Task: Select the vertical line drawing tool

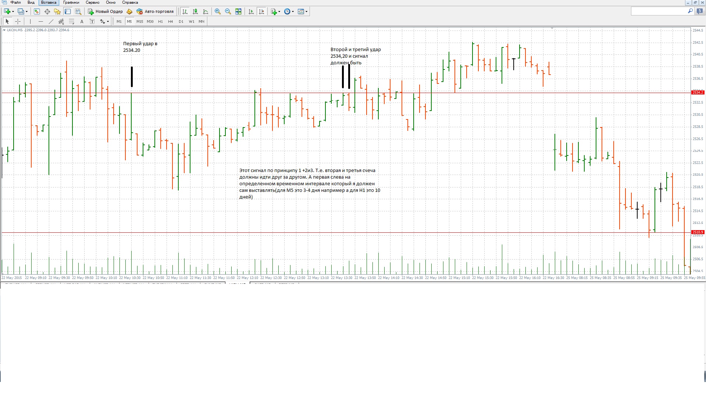Action: click(31, 21)
